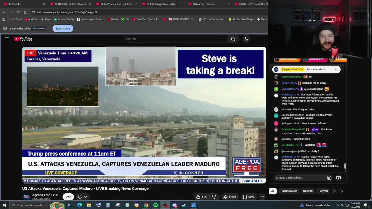Select the For you filter chip
This screenshot has height=209, width=372.
(323, 191)
